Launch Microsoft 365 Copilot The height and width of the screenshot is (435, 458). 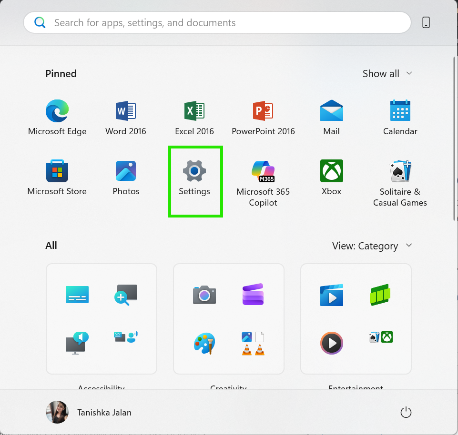263,183
